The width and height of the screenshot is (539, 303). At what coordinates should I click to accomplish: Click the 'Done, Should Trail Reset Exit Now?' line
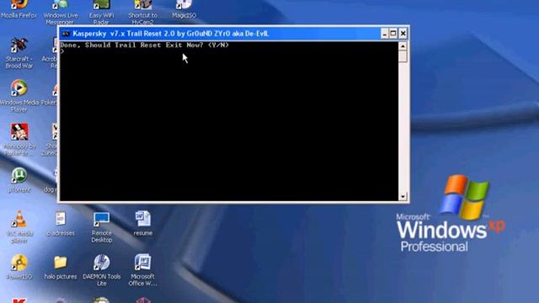[144, 45]
